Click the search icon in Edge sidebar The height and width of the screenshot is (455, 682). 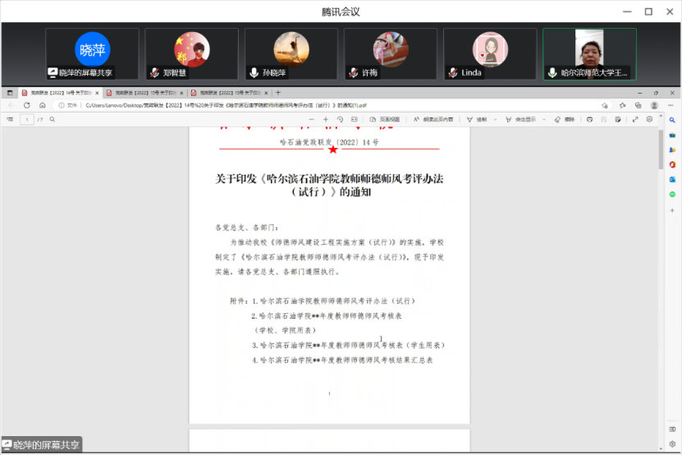point(672,120)
